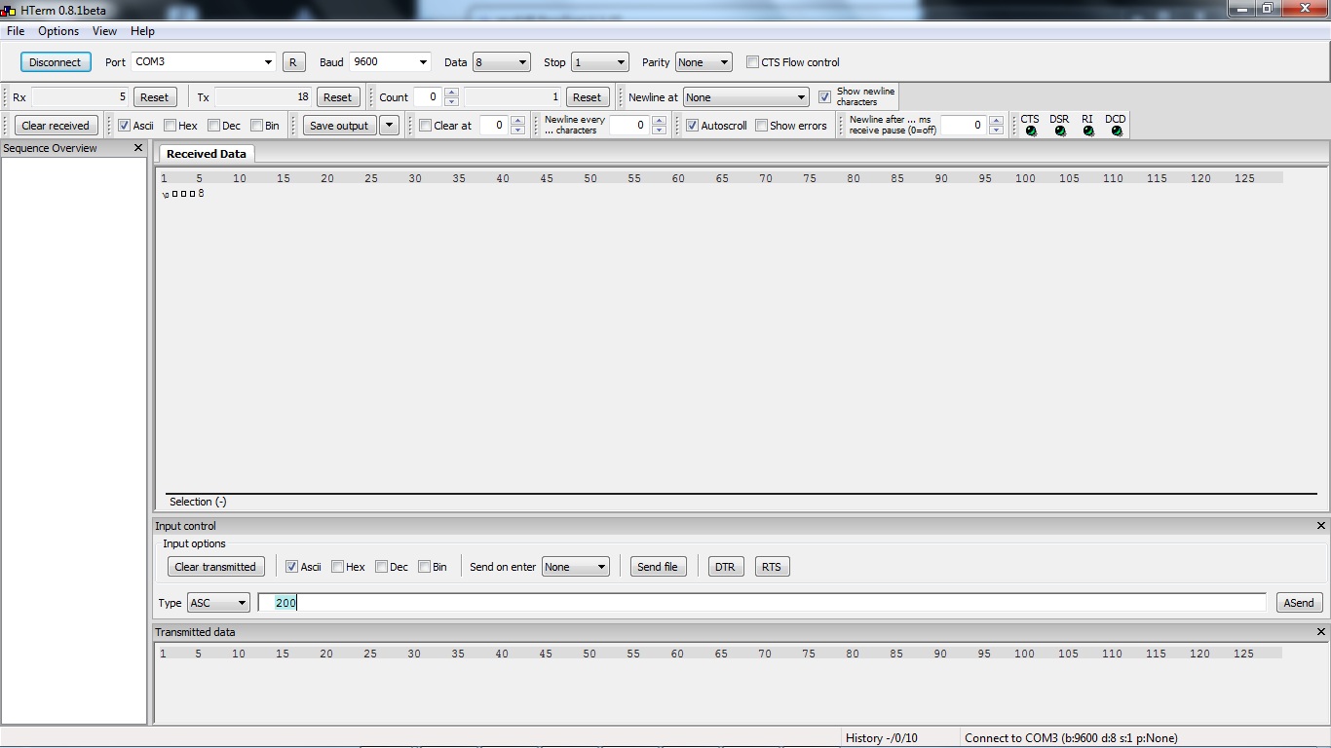The image size is (1331, 748).
Task: Open the File menu
Action: tap(16, 31)
